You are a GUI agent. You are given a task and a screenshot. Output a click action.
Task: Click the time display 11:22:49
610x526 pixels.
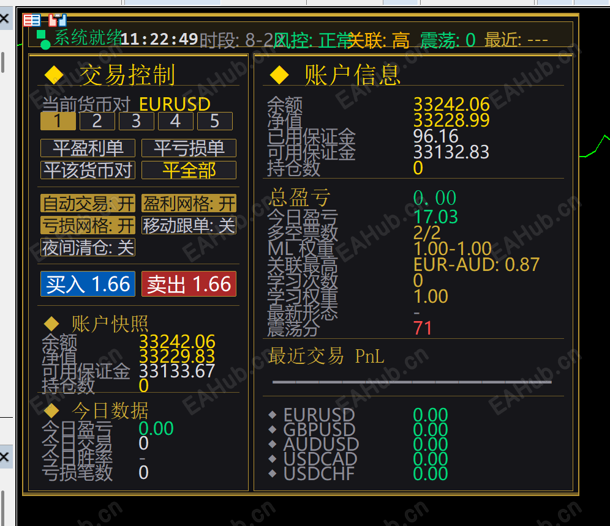pyautogui.click(x=159, y=39)
